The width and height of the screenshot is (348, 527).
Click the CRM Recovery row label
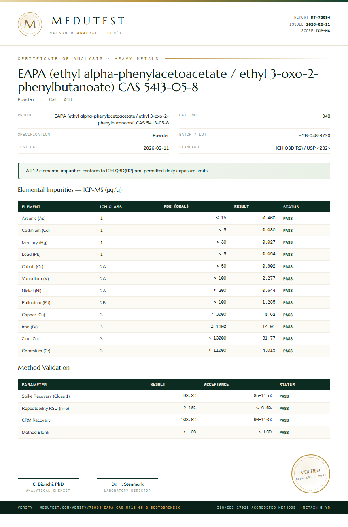(36, 420)
